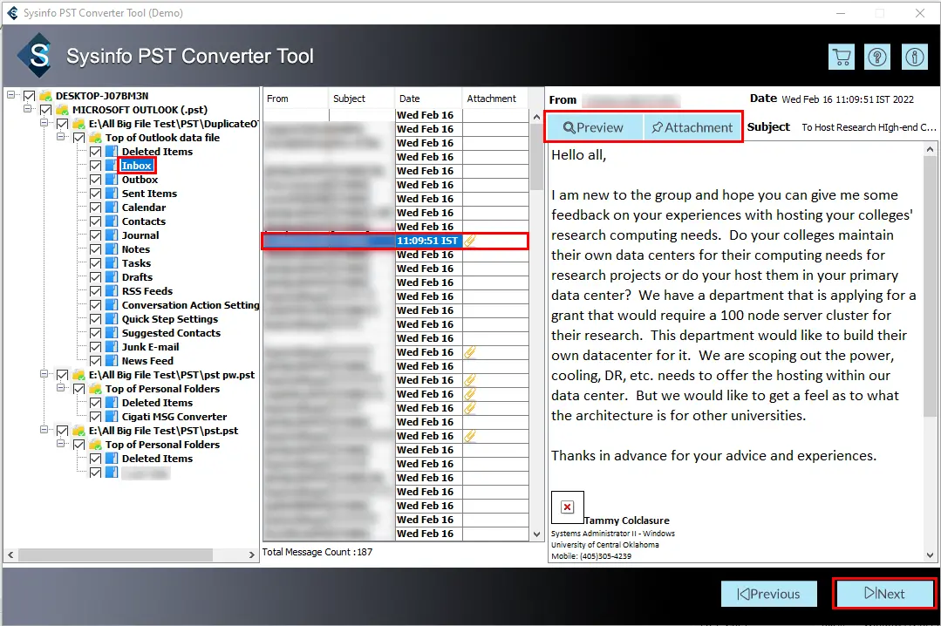Screen dimensions: 941x626
Task: Sort by the Date column header
Action: (429, 99)
